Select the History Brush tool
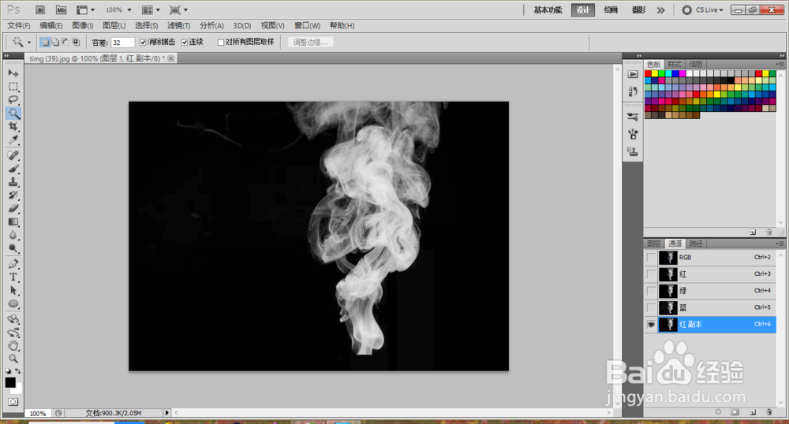This screenshot has height=424, width=789. coord(13,195)
